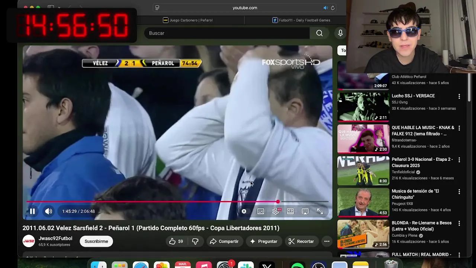The image size is (476, 268).
Task: Open System Settings with badge in Dock
Action: [x=225, y=265]
